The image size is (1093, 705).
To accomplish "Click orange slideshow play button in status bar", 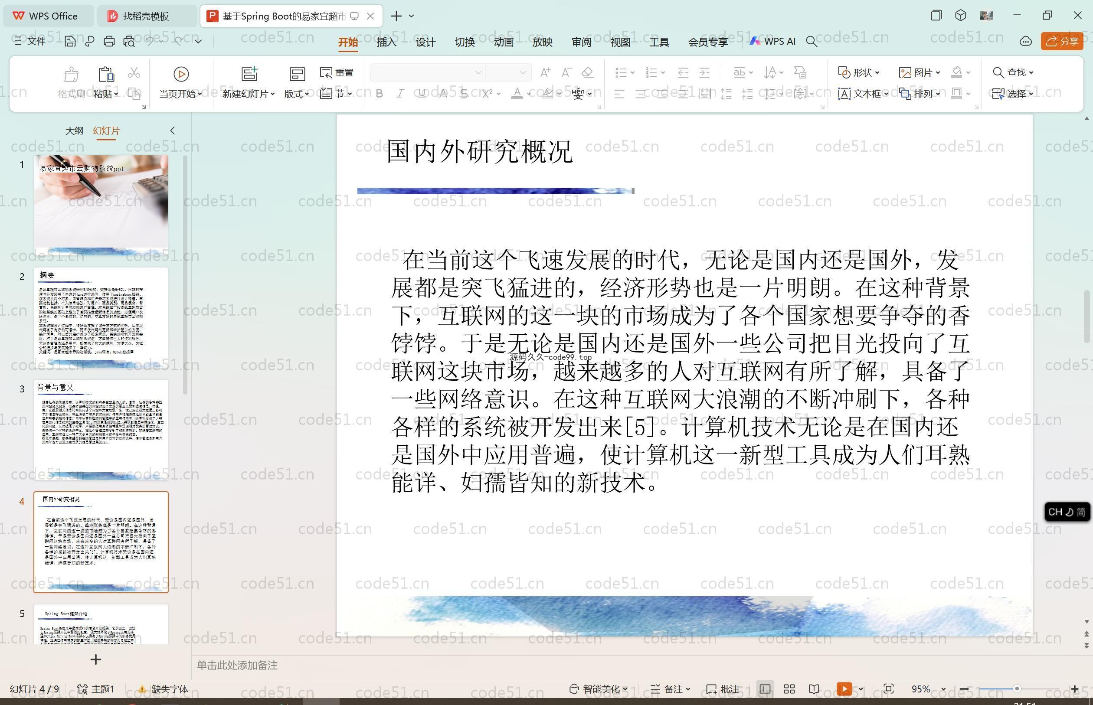I will click(844, 689).
